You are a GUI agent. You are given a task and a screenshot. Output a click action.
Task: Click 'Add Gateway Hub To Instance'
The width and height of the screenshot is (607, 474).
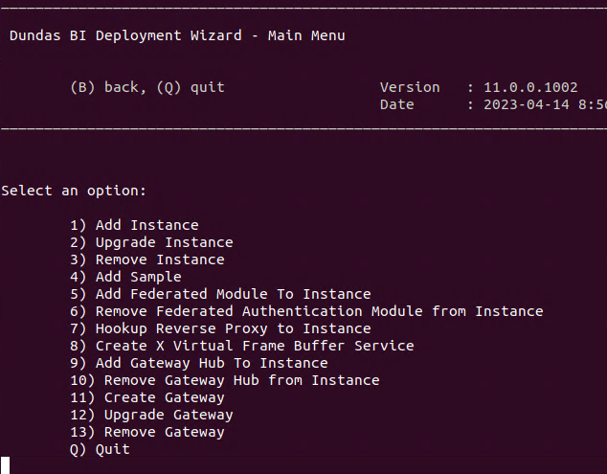click(199, 363)
